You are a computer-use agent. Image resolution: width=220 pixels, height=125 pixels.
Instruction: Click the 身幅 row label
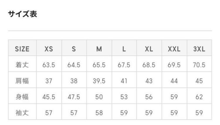click(22, 97)
